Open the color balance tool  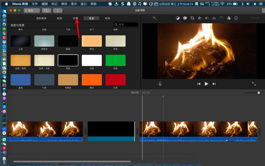point(178,18)
